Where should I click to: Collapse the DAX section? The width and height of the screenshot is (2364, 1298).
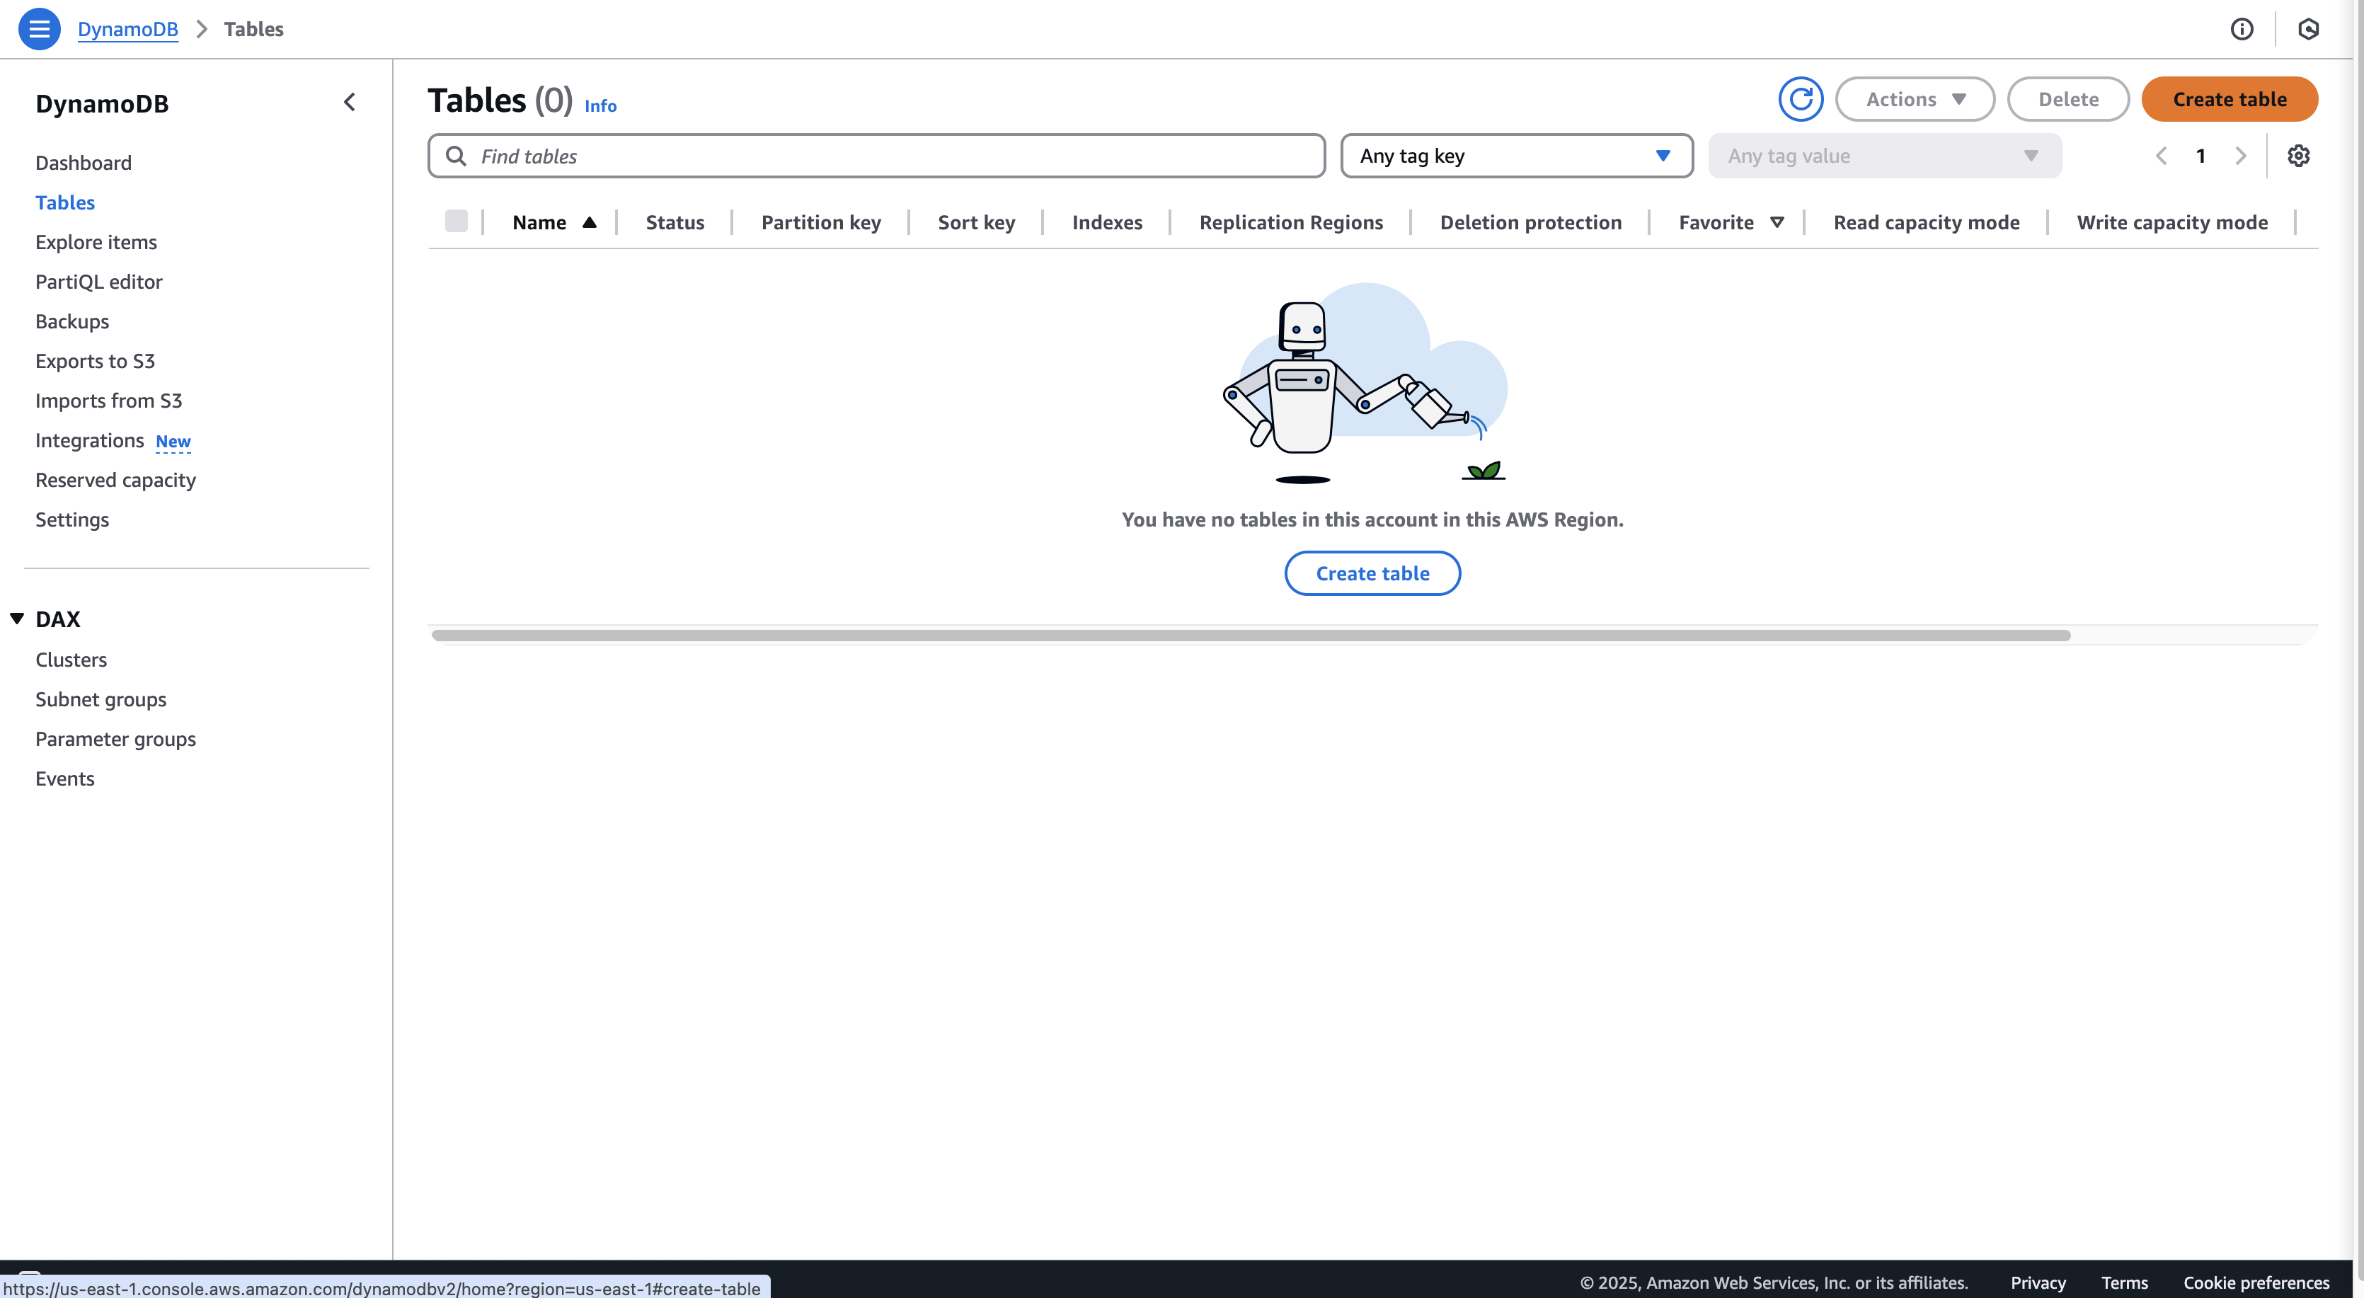(16, 619)
